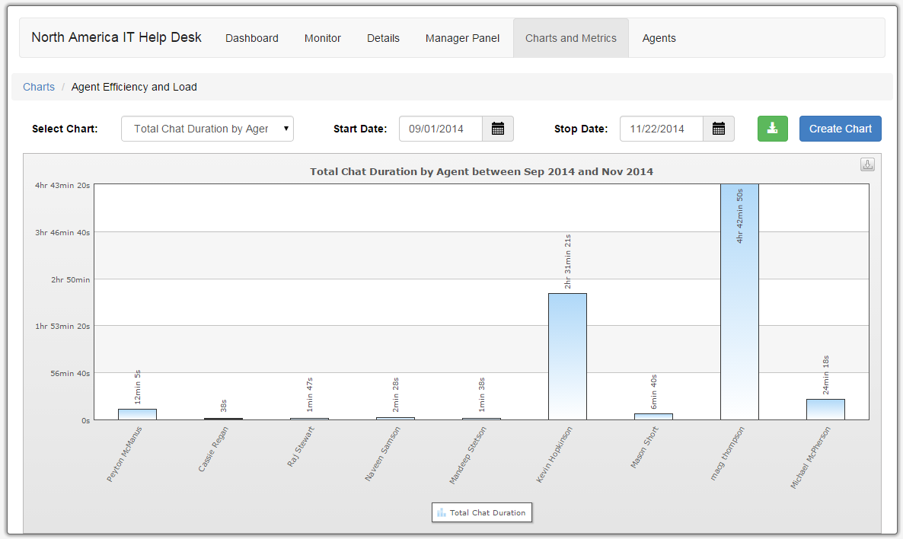Click the '6min 40s' bar label
The image size is (903, 539).
(653, 391)
